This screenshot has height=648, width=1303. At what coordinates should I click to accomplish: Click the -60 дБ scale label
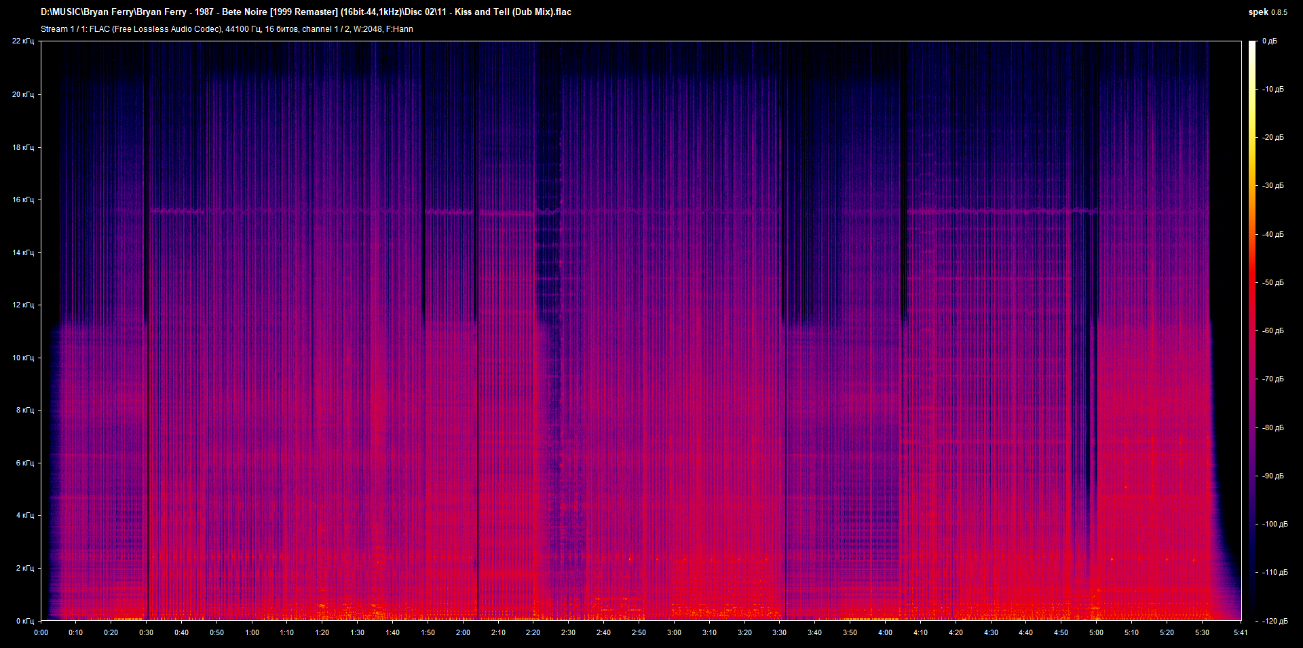(1272, 330)
